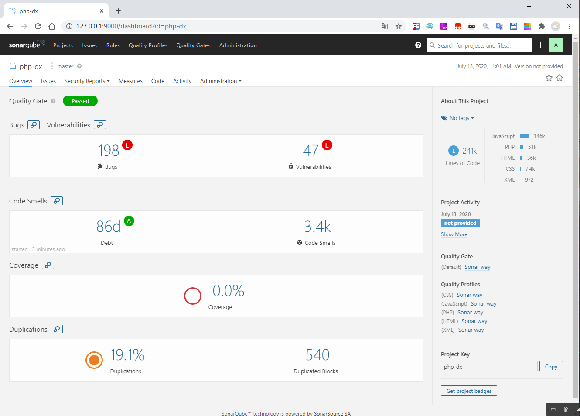The width and height of the screenshot is (580, 416).
Task: Click the Copy project key button
Action: (551, 367)
